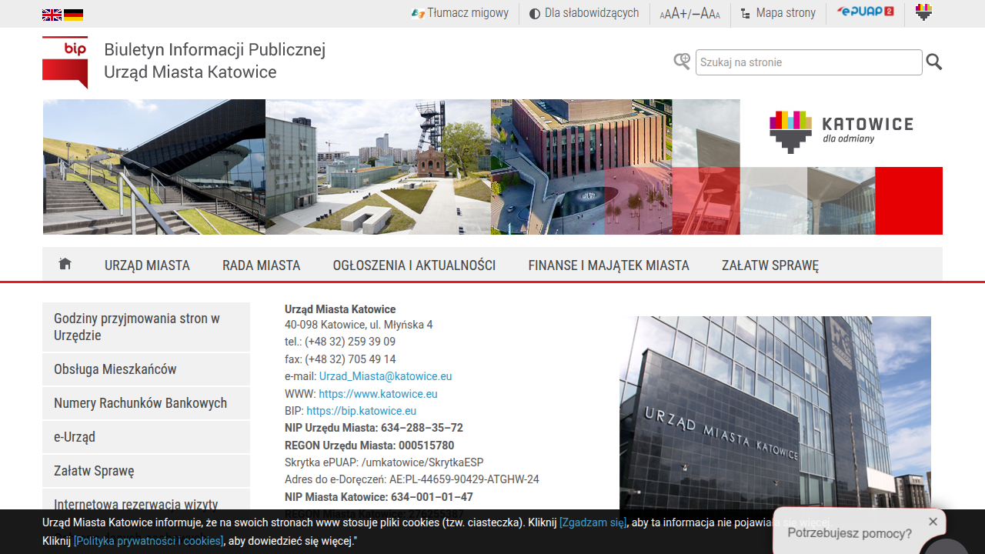The width and height of the screenshot is (985, 554).
Task: Switch language using the German flag
Action: (x=73, y=15)
